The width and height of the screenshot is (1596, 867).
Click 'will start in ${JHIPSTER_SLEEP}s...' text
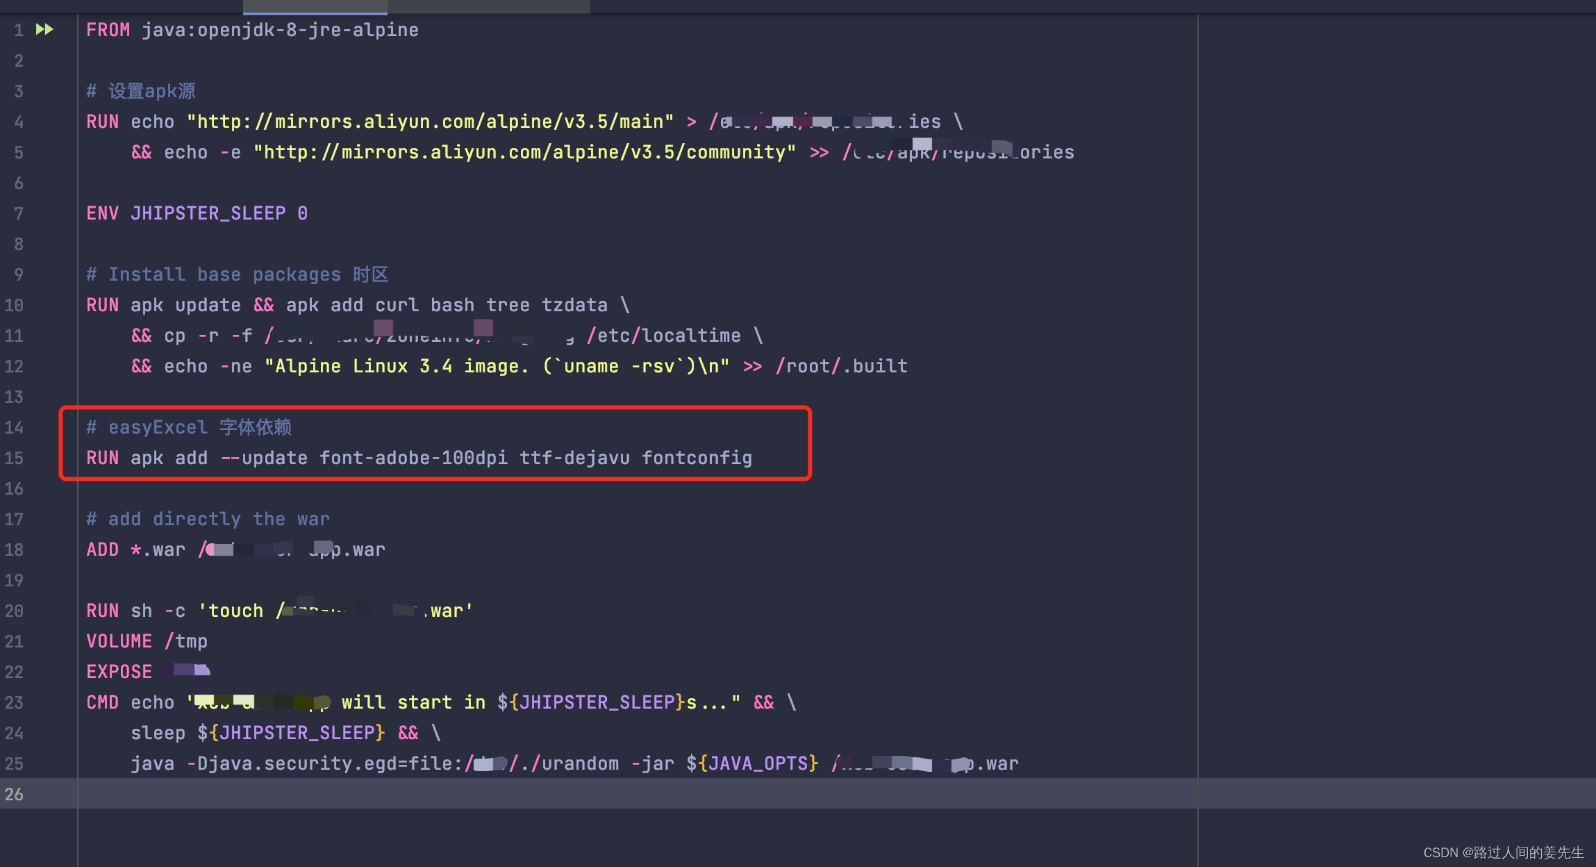[541, 702]
